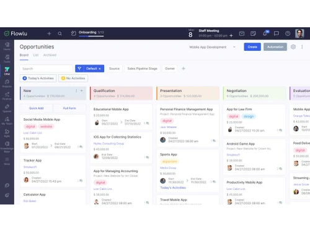Viewport: 310px width, 232px height.
Task: Open the user profile avatar
Action: coord(299,33)
